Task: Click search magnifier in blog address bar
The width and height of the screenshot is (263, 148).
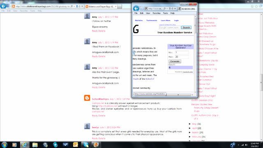Action: (72, 7)
